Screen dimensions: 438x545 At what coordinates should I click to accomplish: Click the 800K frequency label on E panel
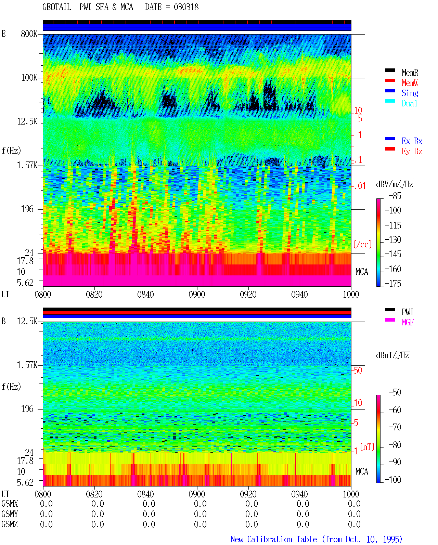coord(29,34)
